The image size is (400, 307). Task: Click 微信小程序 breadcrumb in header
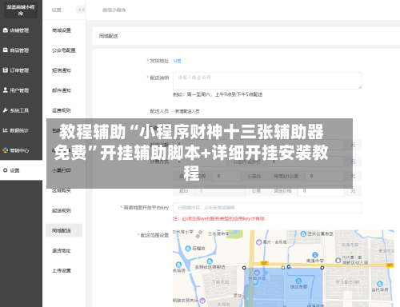114,10
